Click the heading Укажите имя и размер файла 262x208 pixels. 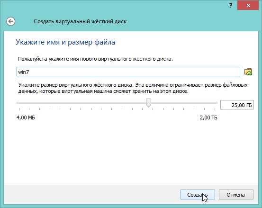[x=65, y=42]
